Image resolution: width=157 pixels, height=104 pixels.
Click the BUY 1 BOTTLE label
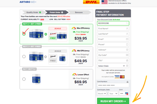pos(29,69)
